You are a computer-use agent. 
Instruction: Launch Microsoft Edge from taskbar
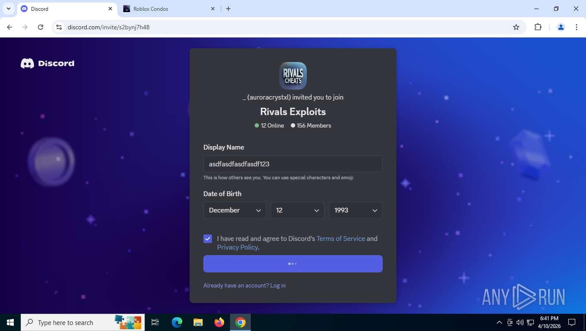pyautogui.click(x=177, y=322)
